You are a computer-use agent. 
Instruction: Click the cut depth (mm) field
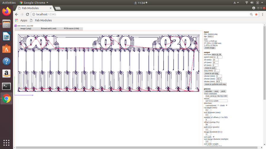[208, 110]
